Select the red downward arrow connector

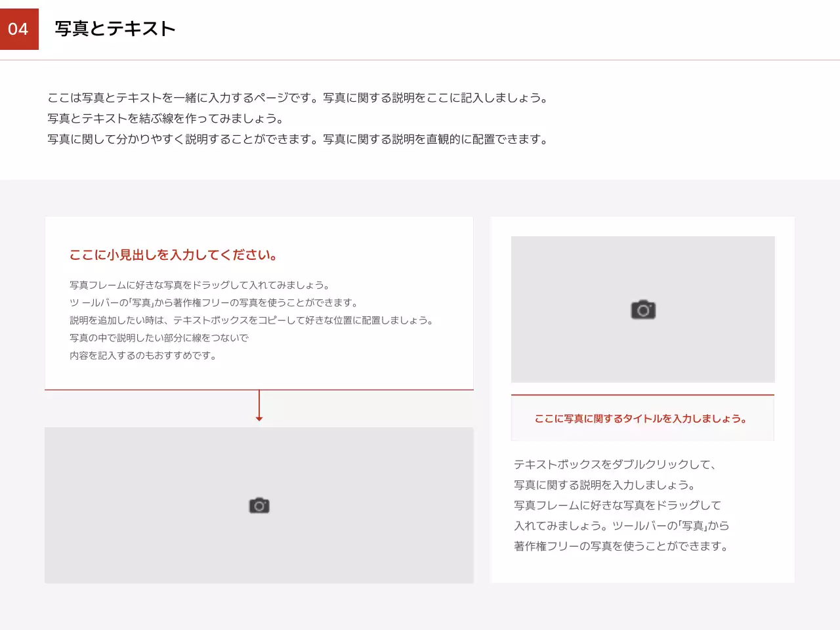259,406
